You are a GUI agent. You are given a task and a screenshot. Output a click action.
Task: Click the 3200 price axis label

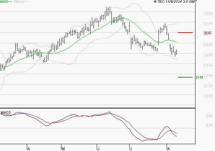208,75
